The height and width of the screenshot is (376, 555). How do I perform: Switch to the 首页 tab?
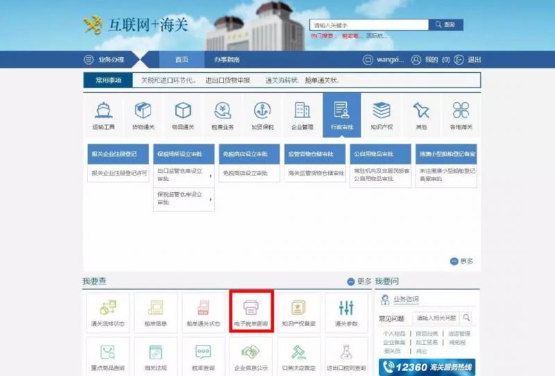coord(182,60)
